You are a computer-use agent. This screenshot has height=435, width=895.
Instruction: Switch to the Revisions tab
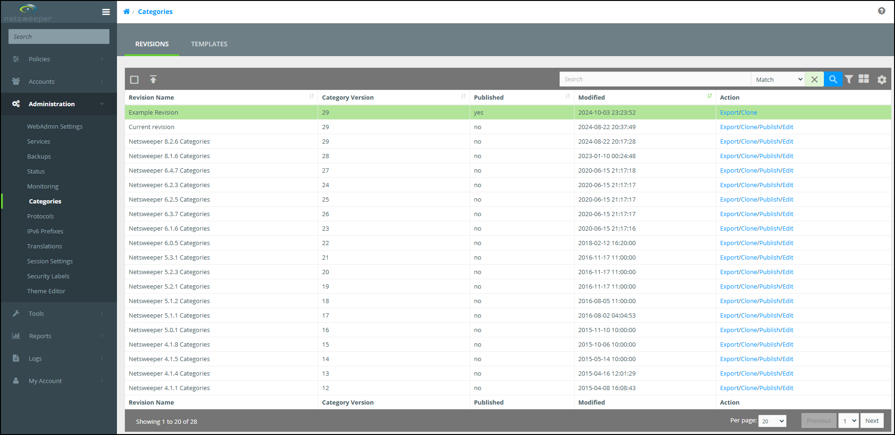[x=152, y=44]
